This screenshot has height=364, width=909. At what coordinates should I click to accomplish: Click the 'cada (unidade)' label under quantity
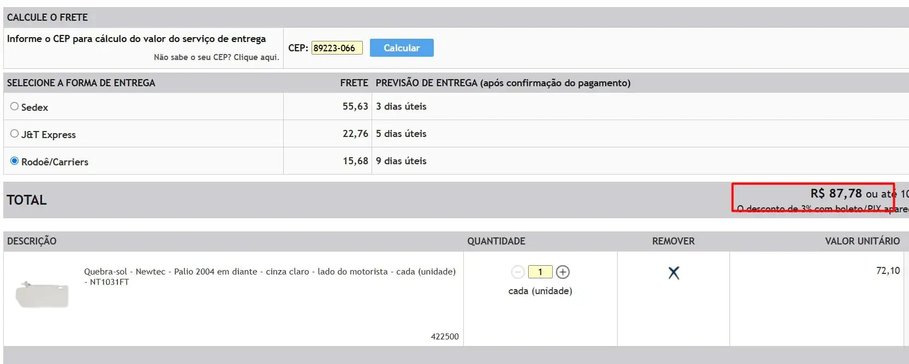(540, 291)
